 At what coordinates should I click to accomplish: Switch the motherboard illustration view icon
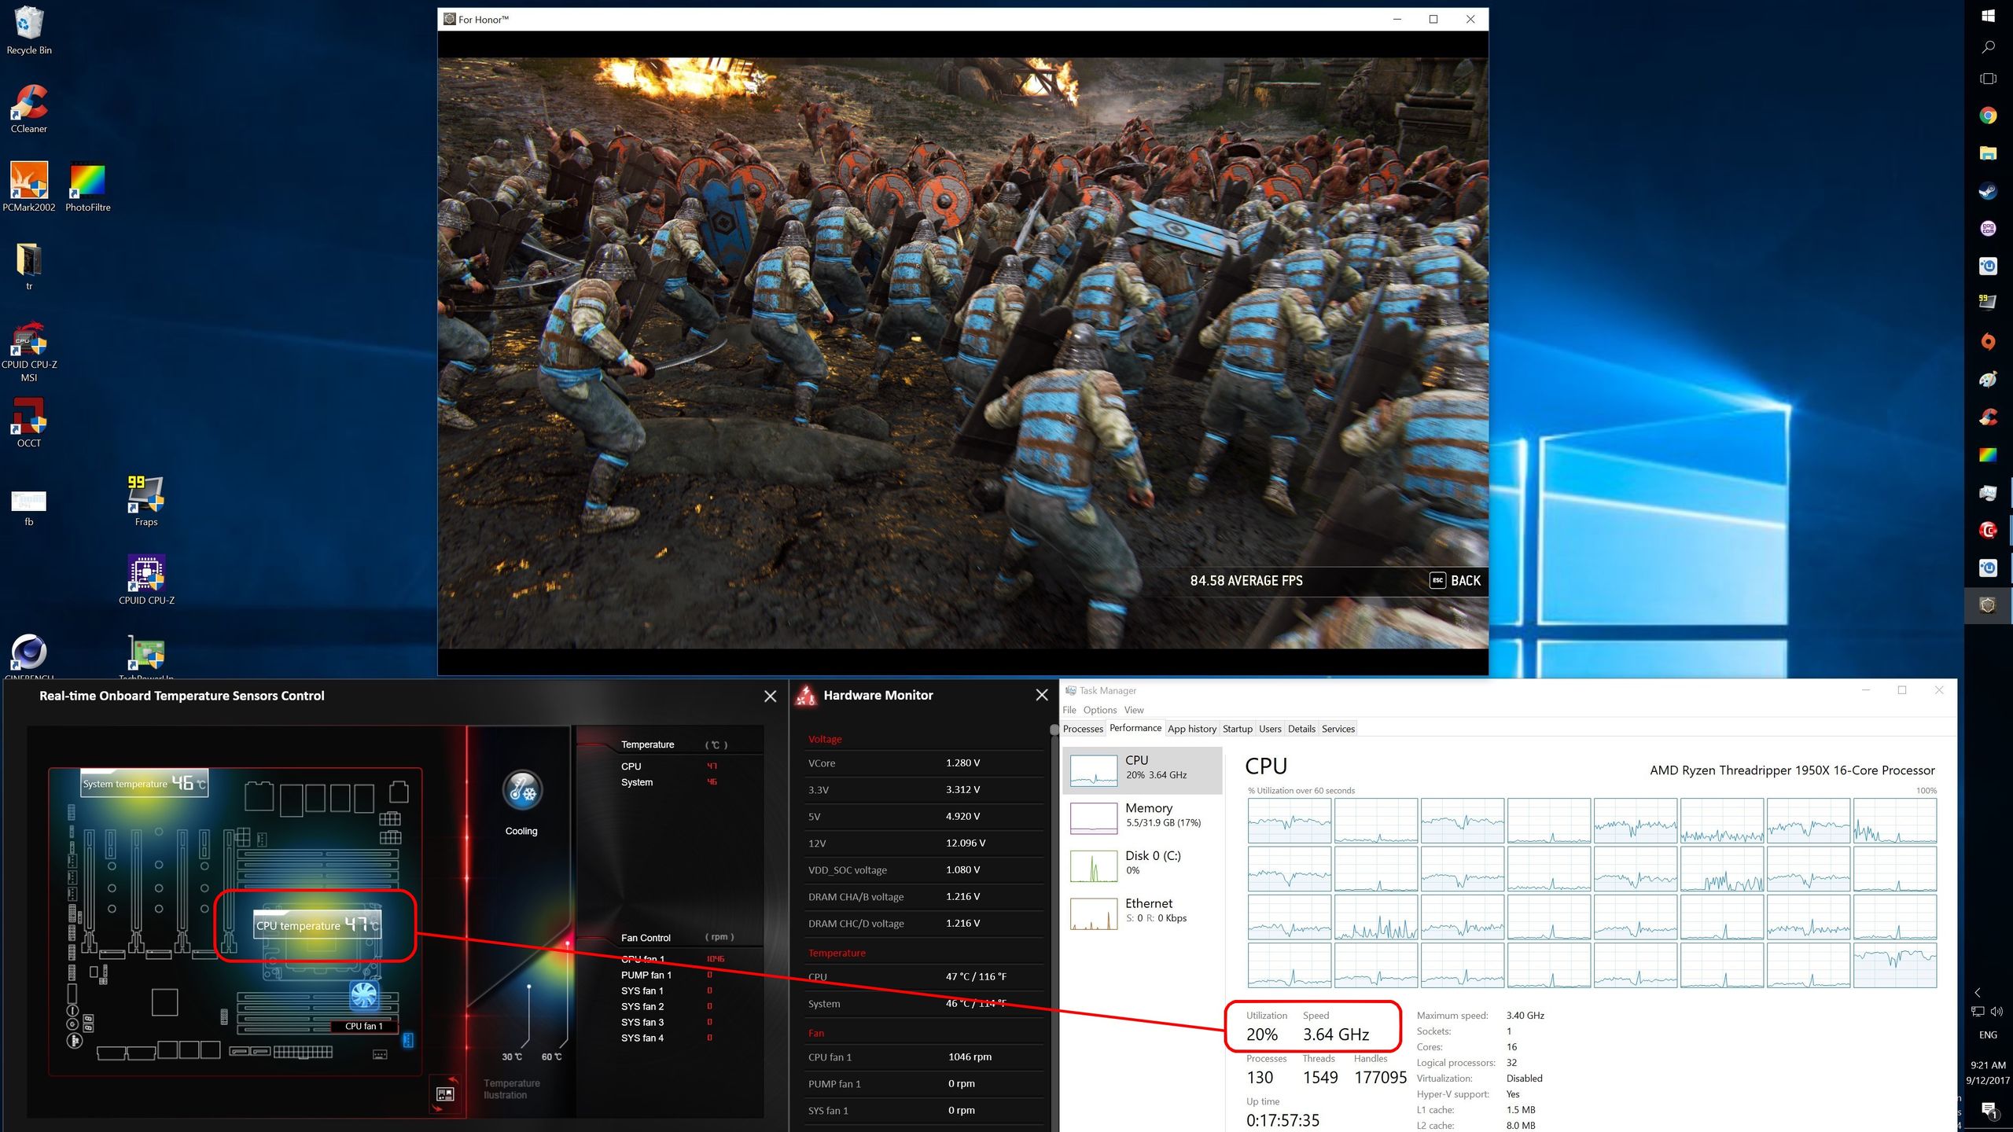point(444,1094)
